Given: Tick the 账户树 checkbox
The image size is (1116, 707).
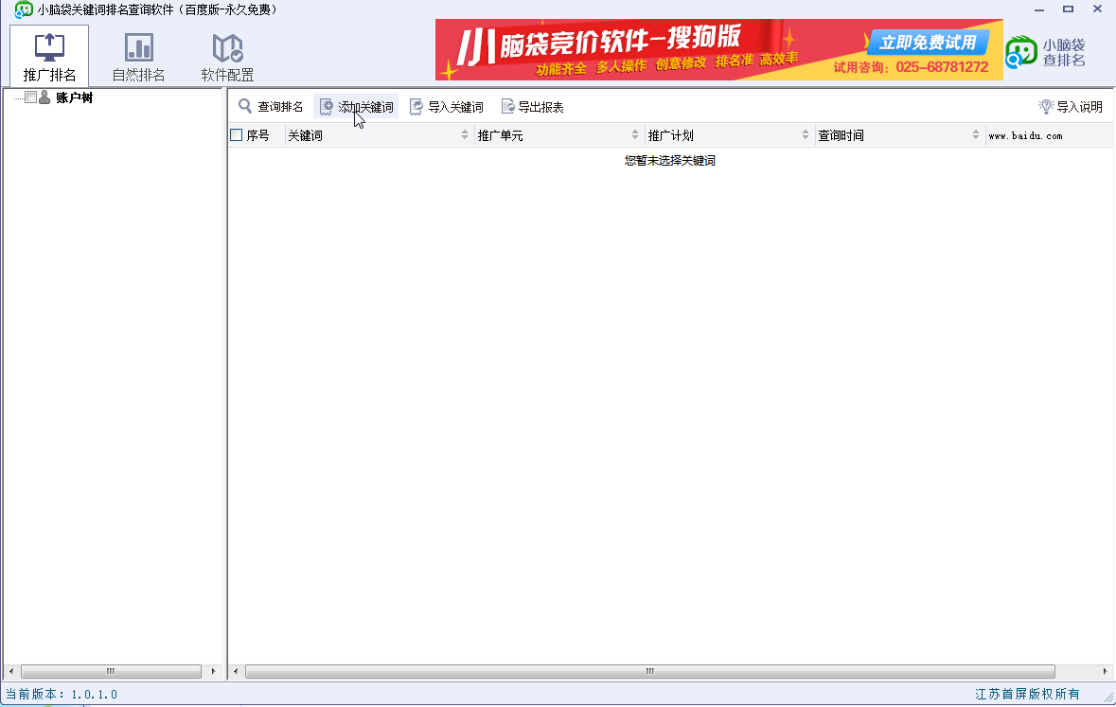Looking at the screenshot, I should point(30,97).
